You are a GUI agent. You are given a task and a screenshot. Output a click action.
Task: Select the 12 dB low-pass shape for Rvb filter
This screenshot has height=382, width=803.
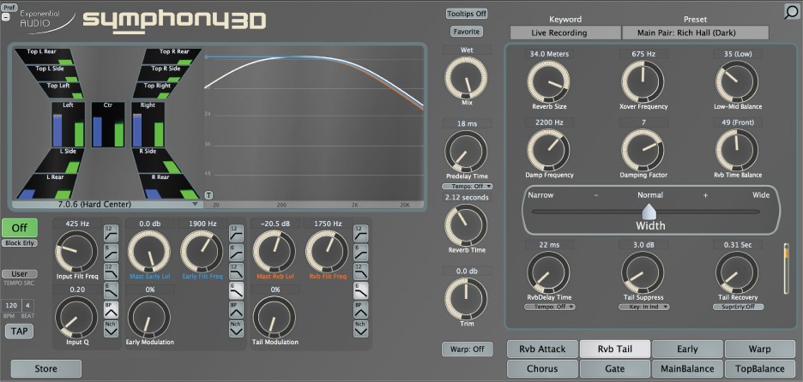360,271
